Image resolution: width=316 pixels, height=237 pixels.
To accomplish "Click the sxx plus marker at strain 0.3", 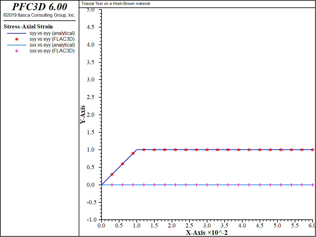I will pyautogui.click(x=112, y=185).
